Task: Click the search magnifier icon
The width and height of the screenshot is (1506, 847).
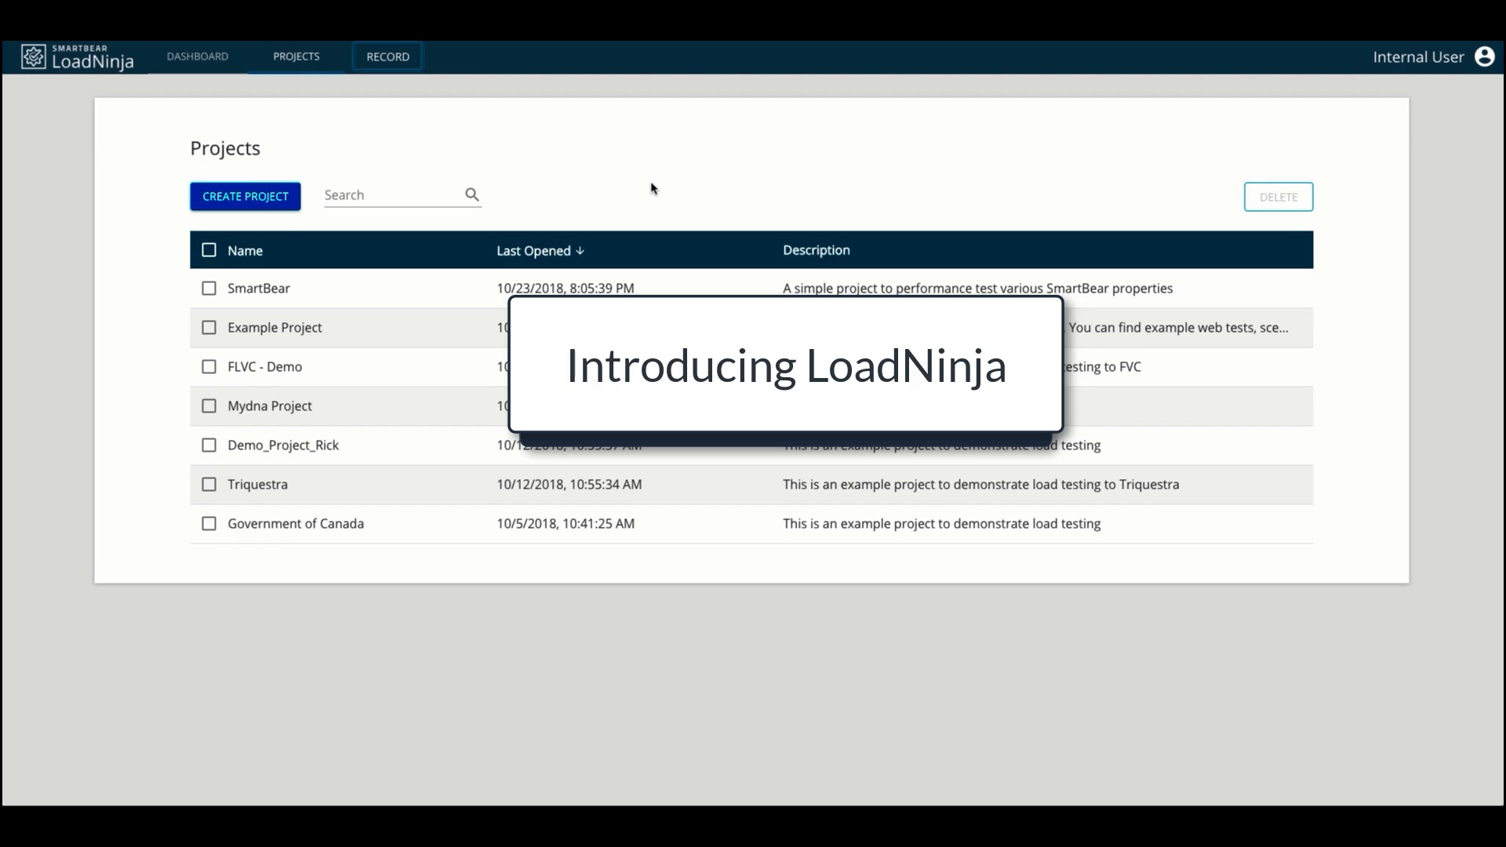Action: point(471,194)
